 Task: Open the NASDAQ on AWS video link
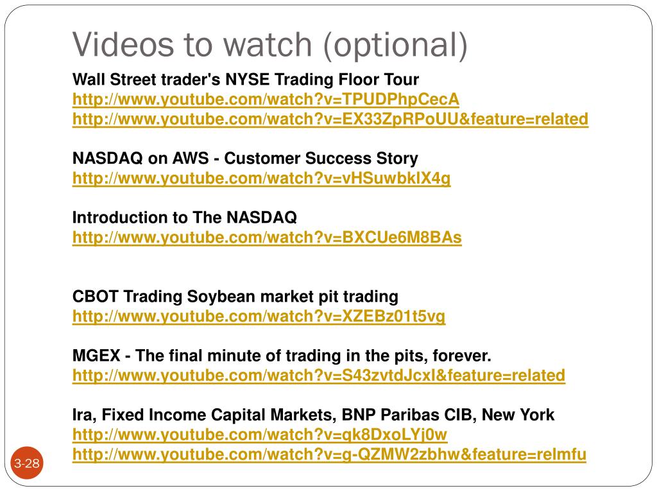(262, 178)
